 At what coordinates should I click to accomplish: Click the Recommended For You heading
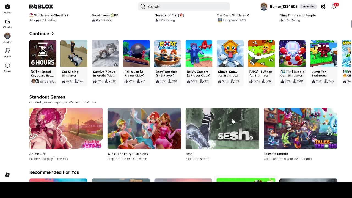click(54, 172)
